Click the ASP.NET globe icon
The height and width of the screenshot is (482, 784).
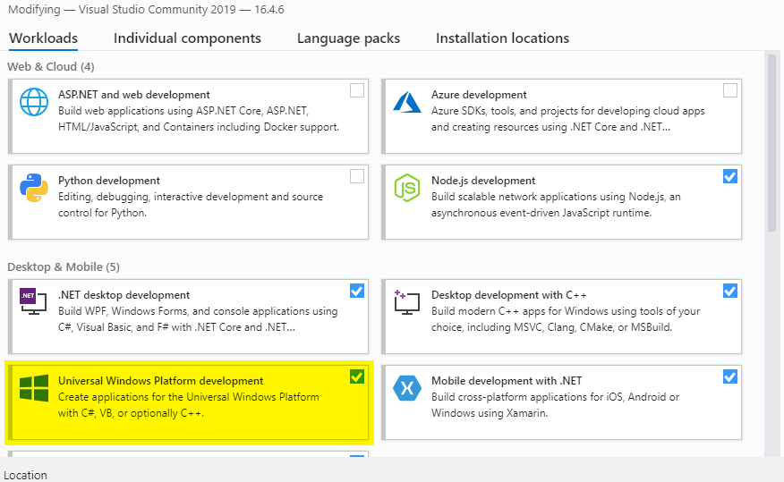click(x=34, y=102)
